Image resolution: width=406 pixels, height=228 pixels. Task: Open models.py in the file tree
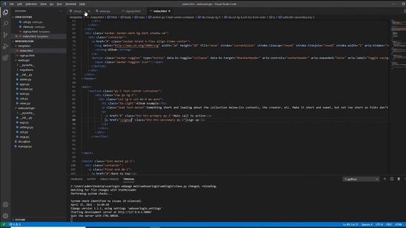click(26, 89)
